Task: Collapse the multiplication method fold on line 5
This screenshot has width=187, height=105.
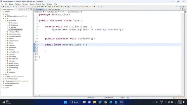Action: point(38,27)
